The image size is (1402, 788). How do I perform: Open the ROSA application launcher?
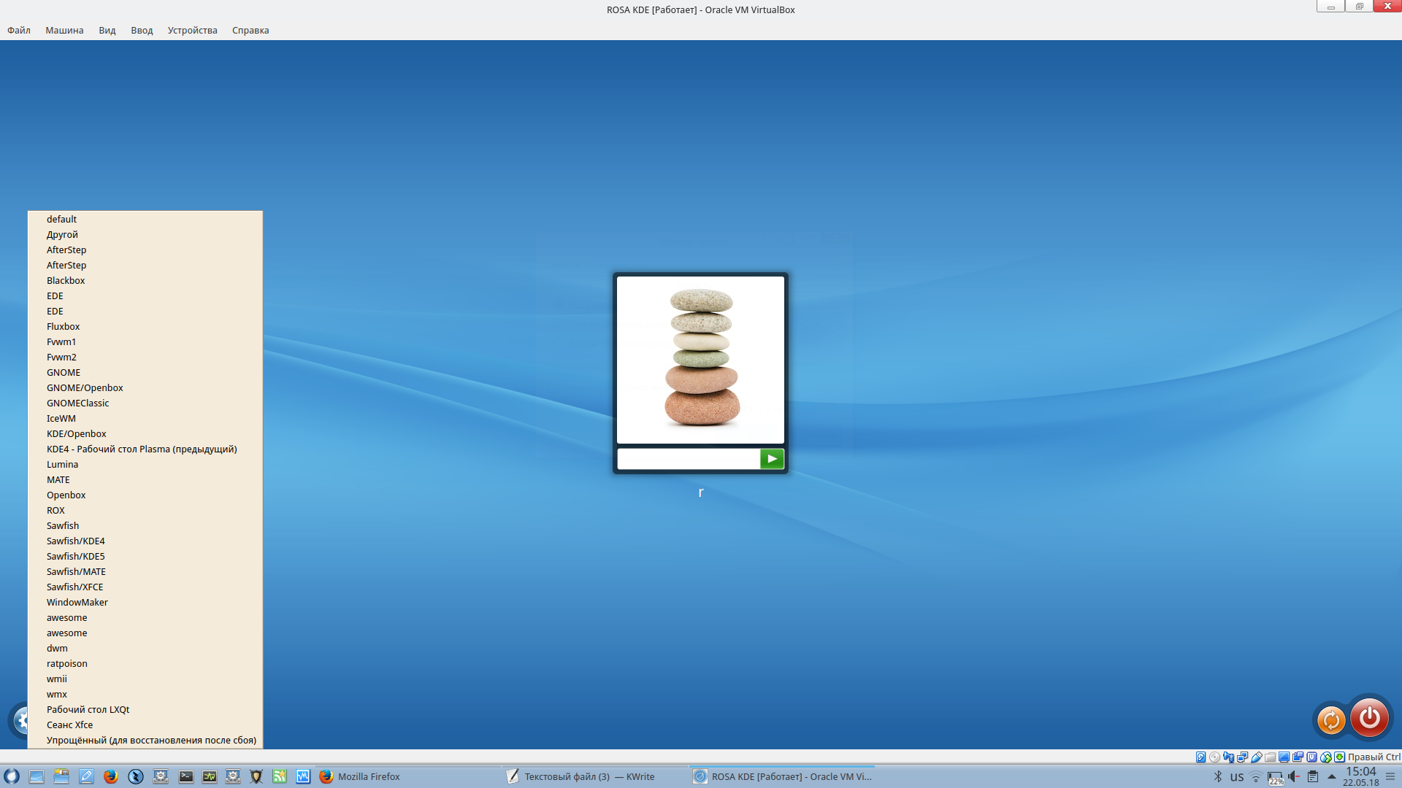(x=12, y=776)
